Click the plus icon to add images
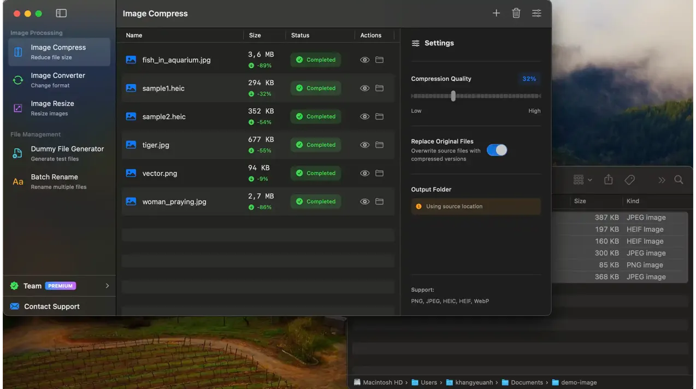The width and height of the screenshot is (696, 389). point(496,13)
